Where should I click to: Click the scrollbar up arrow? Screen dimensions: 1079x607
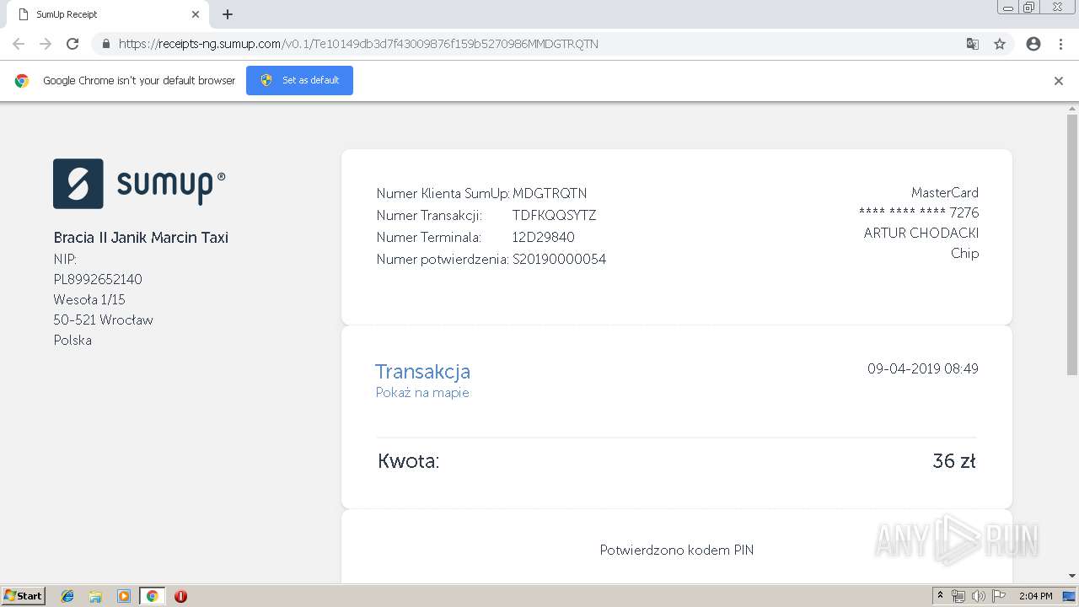pyautogui.click(x=1072, y=108)
